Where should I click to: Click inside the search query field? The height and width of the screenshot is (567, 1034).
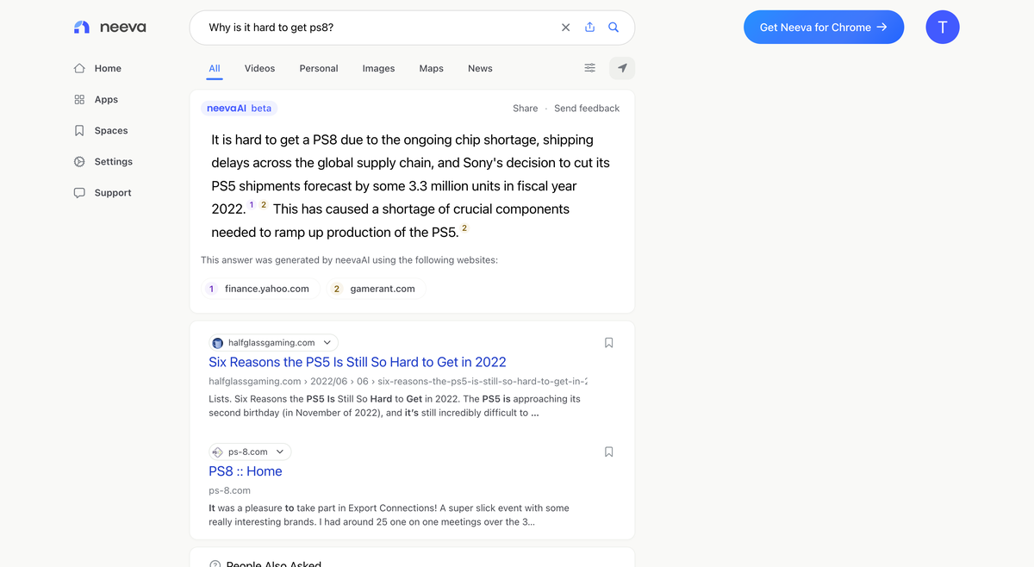pyautogui.click(x=379, y=28)
